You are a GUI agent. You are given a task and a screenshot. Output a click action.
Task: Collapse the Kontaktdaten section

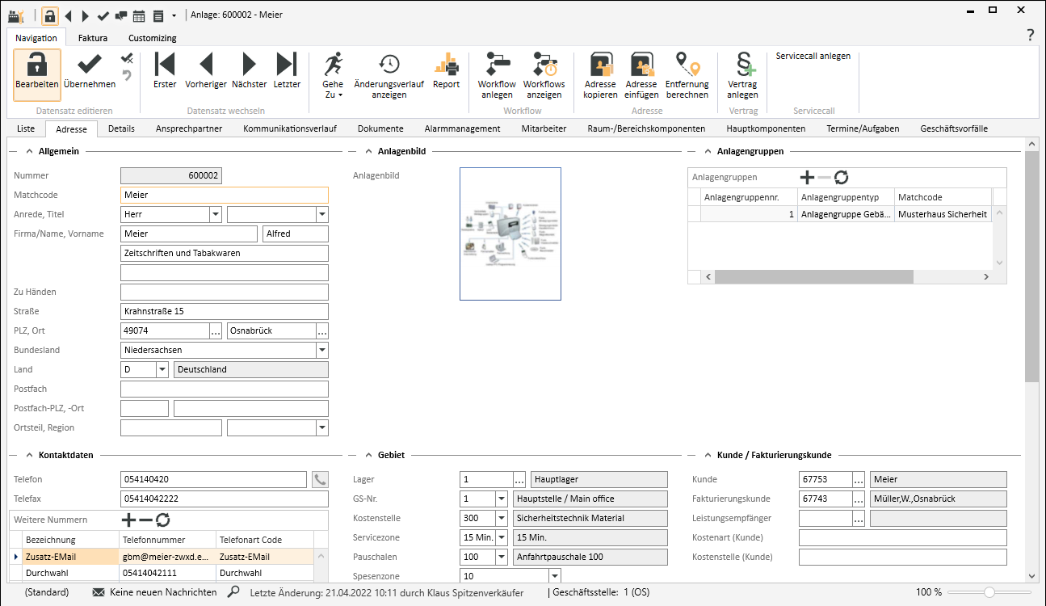point(29,455)
